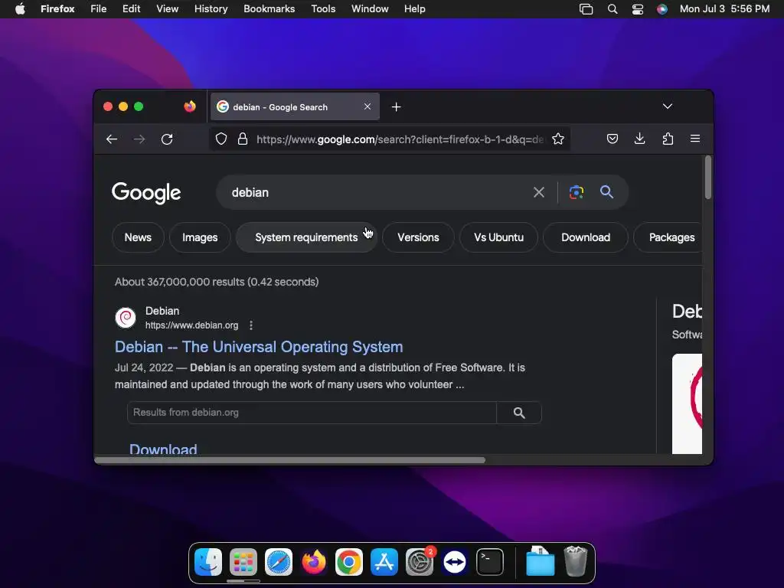The width and height of the screenshot is (784, 588).
Task: Focus the Results from debian.org search field
Action: (x=312, y=413)
